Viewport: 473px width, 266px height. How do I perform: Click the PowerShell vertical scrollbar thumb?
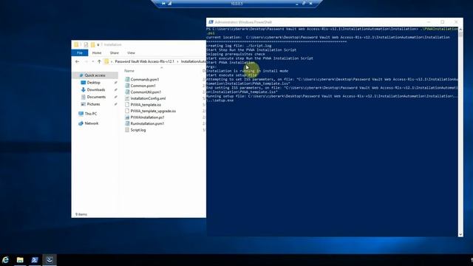(x=460, y=34)
